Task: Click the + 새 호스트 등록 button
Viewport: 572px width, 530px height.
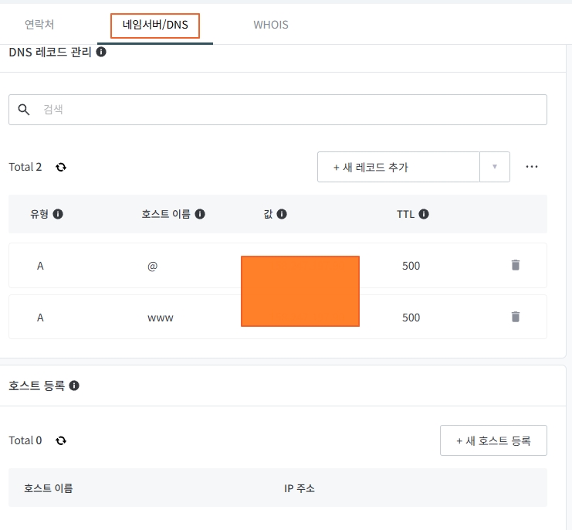Action: click(493, 440)
